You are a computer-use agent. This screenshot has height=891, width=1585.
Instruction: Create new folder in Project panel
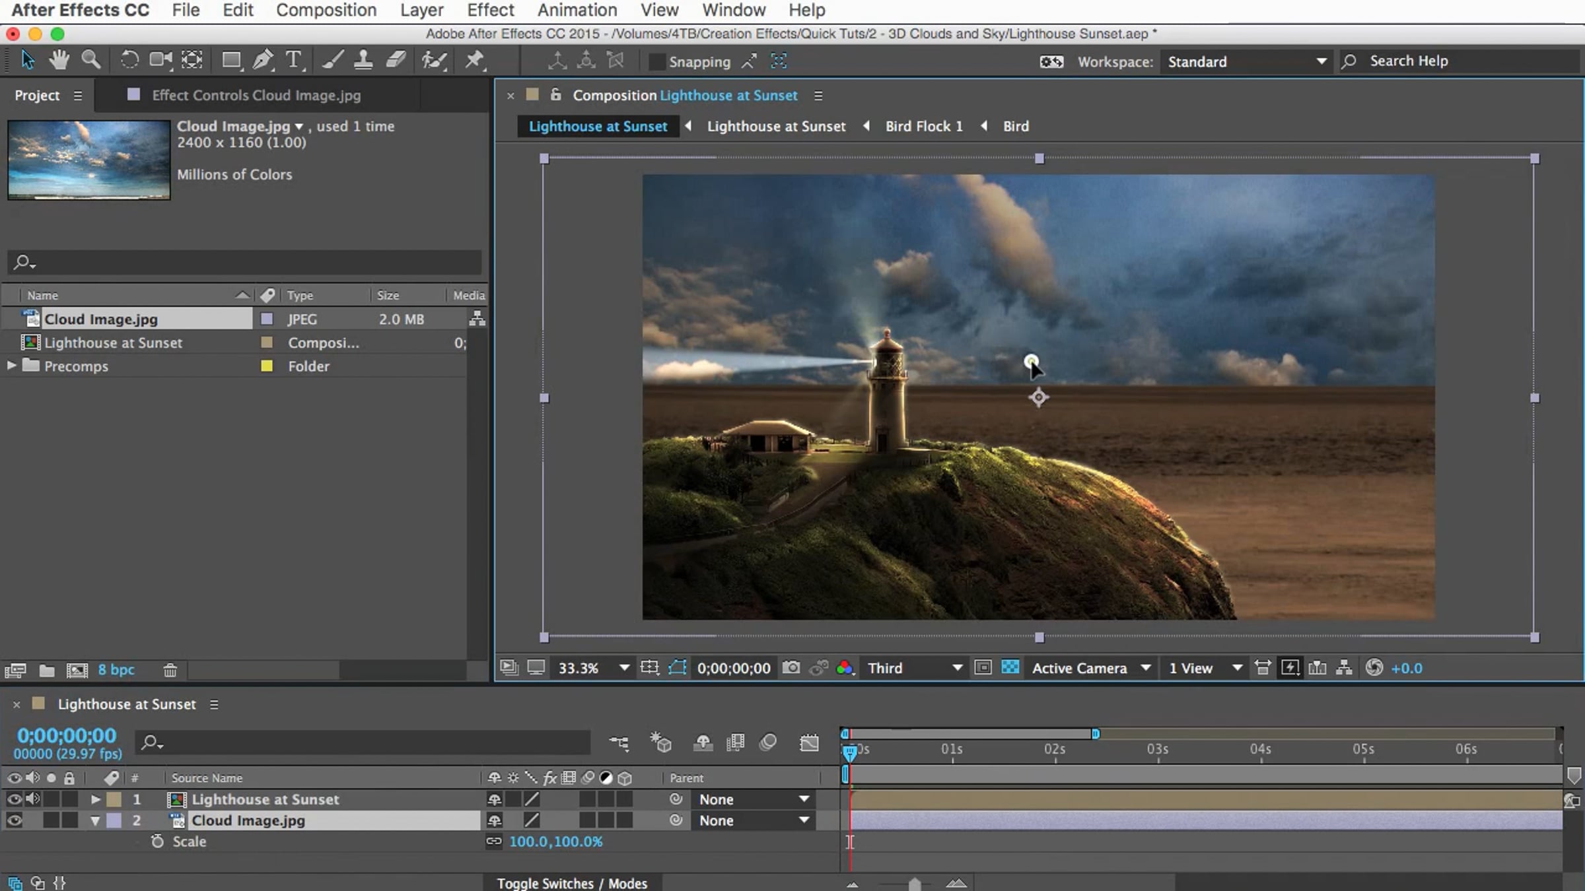[46, 670]
